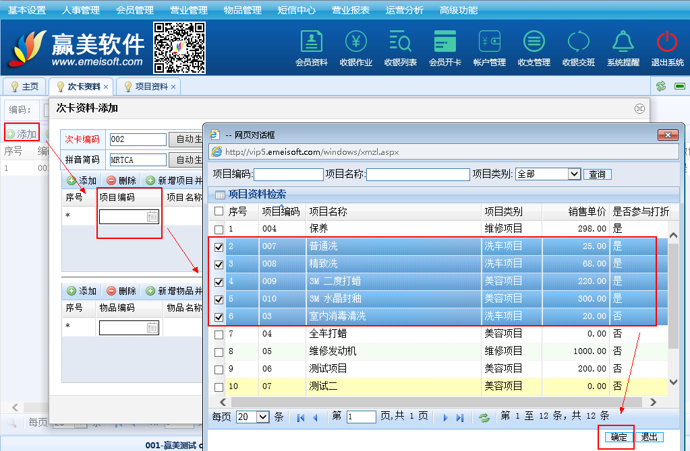Click the 收银作业 cashier icon

click(x=356, y=42)
